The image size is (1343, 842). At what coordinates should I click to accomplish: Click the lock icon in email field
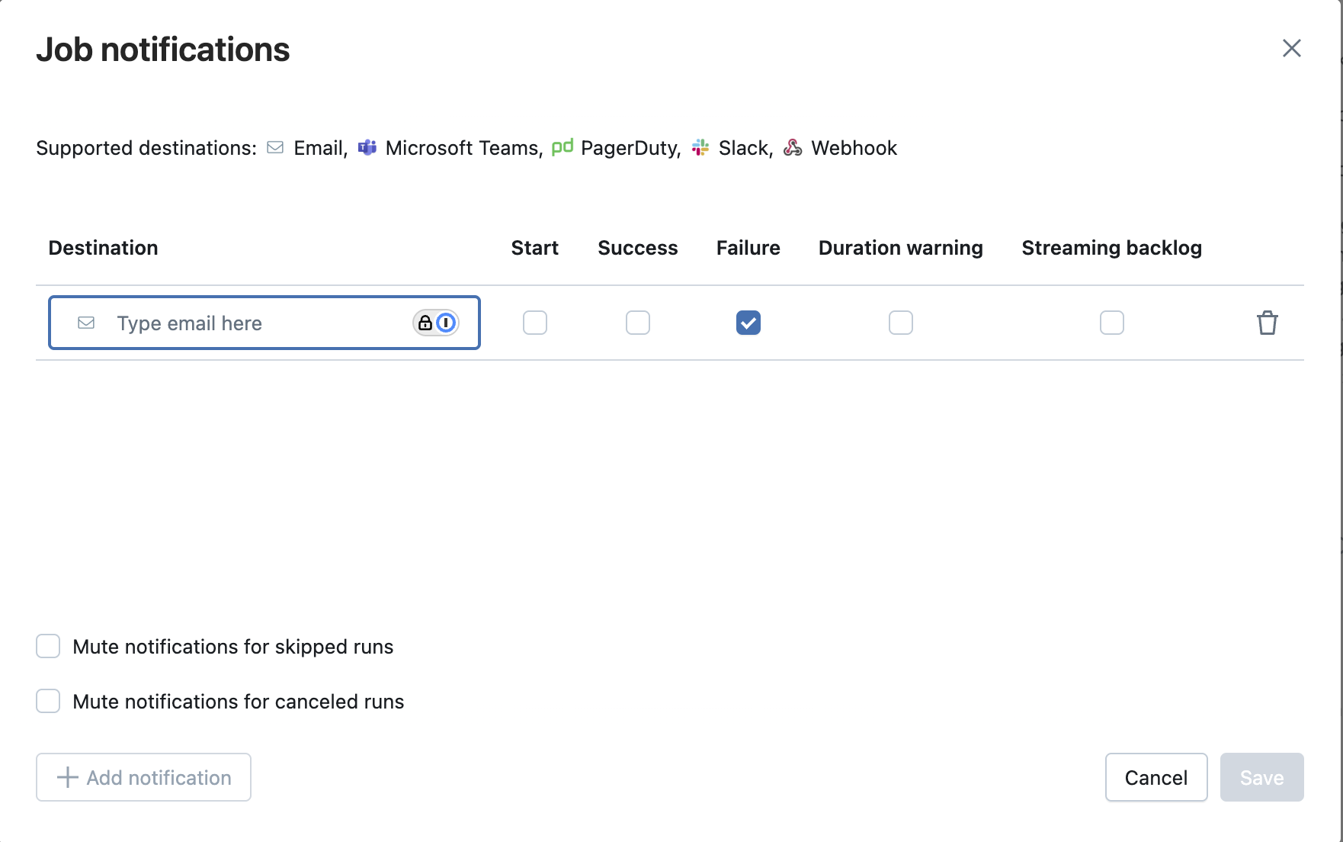[425, 323]
